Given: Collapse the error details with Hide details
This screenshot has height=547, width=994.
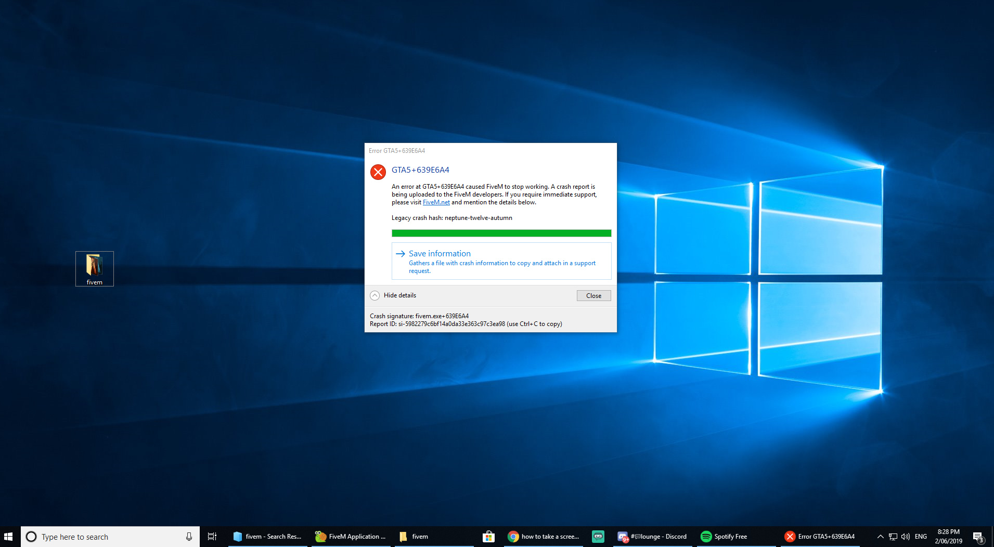Looking at the screenshot, I should tap(393, 295).
